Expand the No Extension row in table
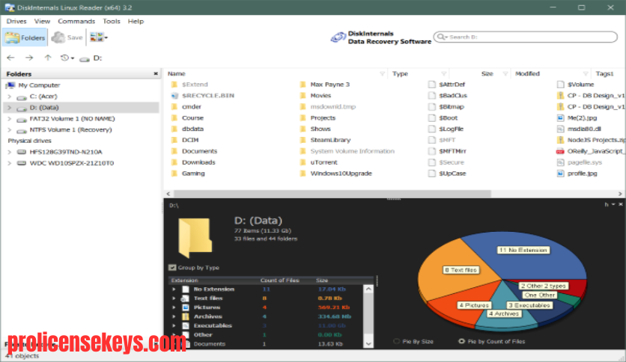Screen dimensions: 626x362 (x=174, y=289)
